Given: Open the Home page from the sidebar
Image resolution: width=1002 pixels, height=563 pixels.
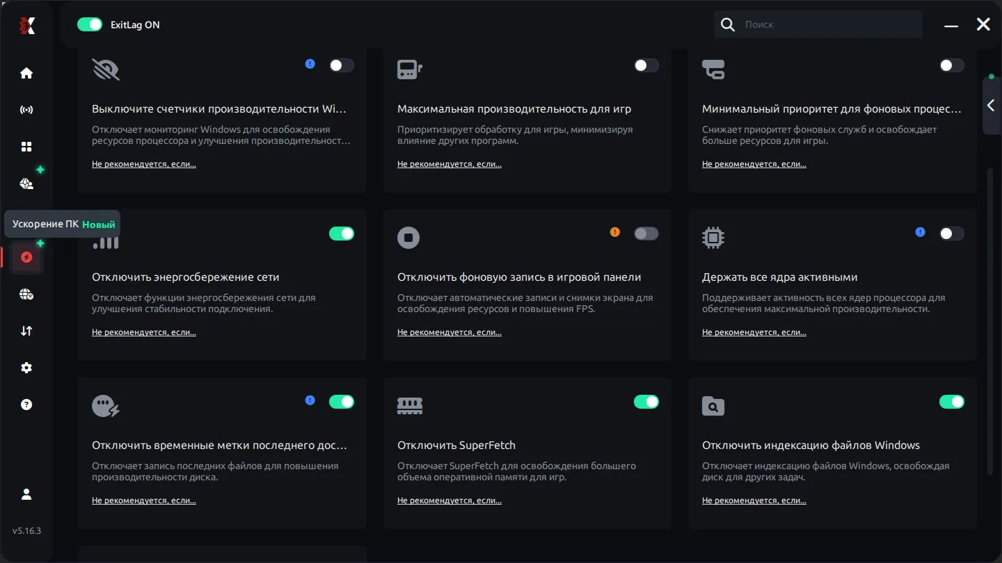Looking at the screenshot, I should tap(26, 73).
